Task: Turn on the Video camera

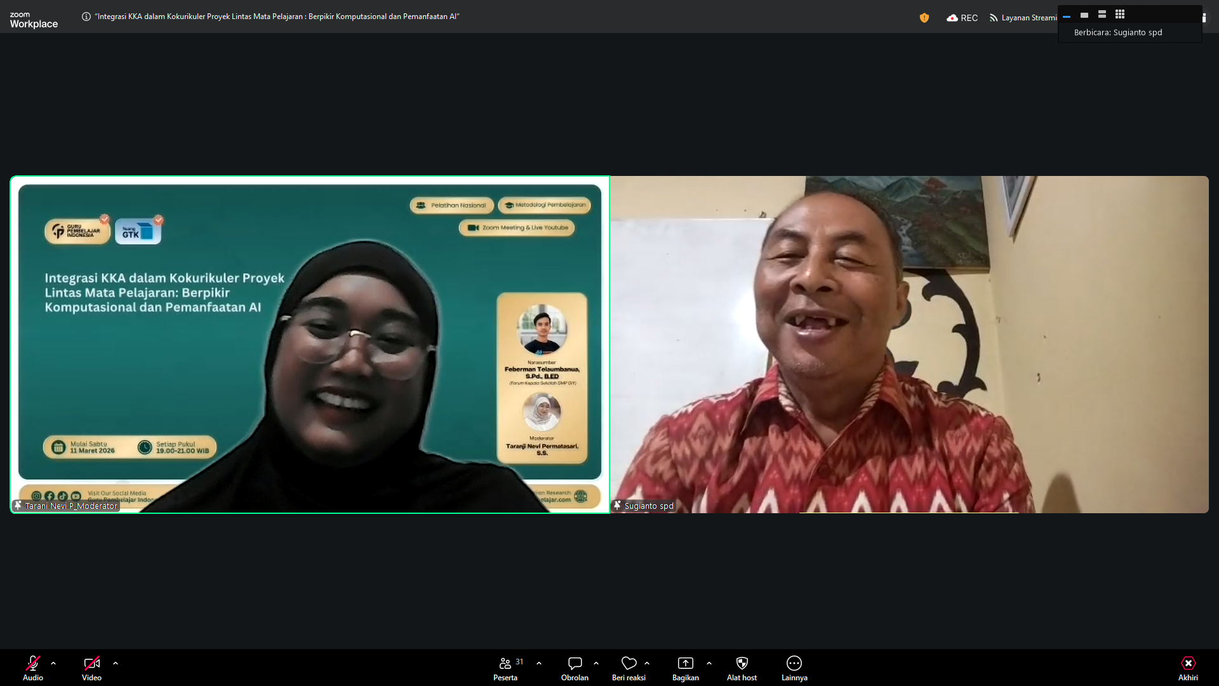Action: (91, 668)
